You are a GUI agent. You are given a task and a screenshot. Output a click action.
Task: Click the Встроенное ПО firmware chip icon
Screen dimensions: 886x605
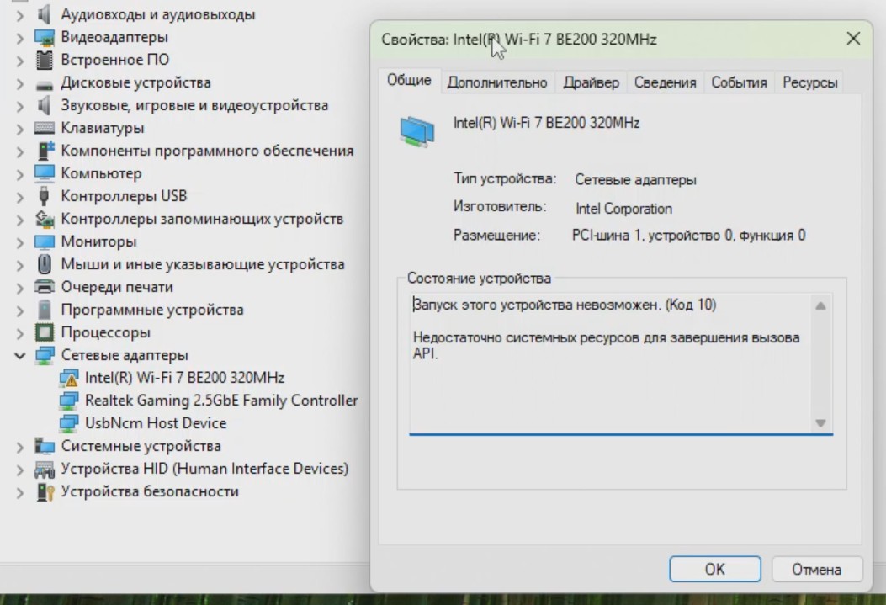pos(44,60)
